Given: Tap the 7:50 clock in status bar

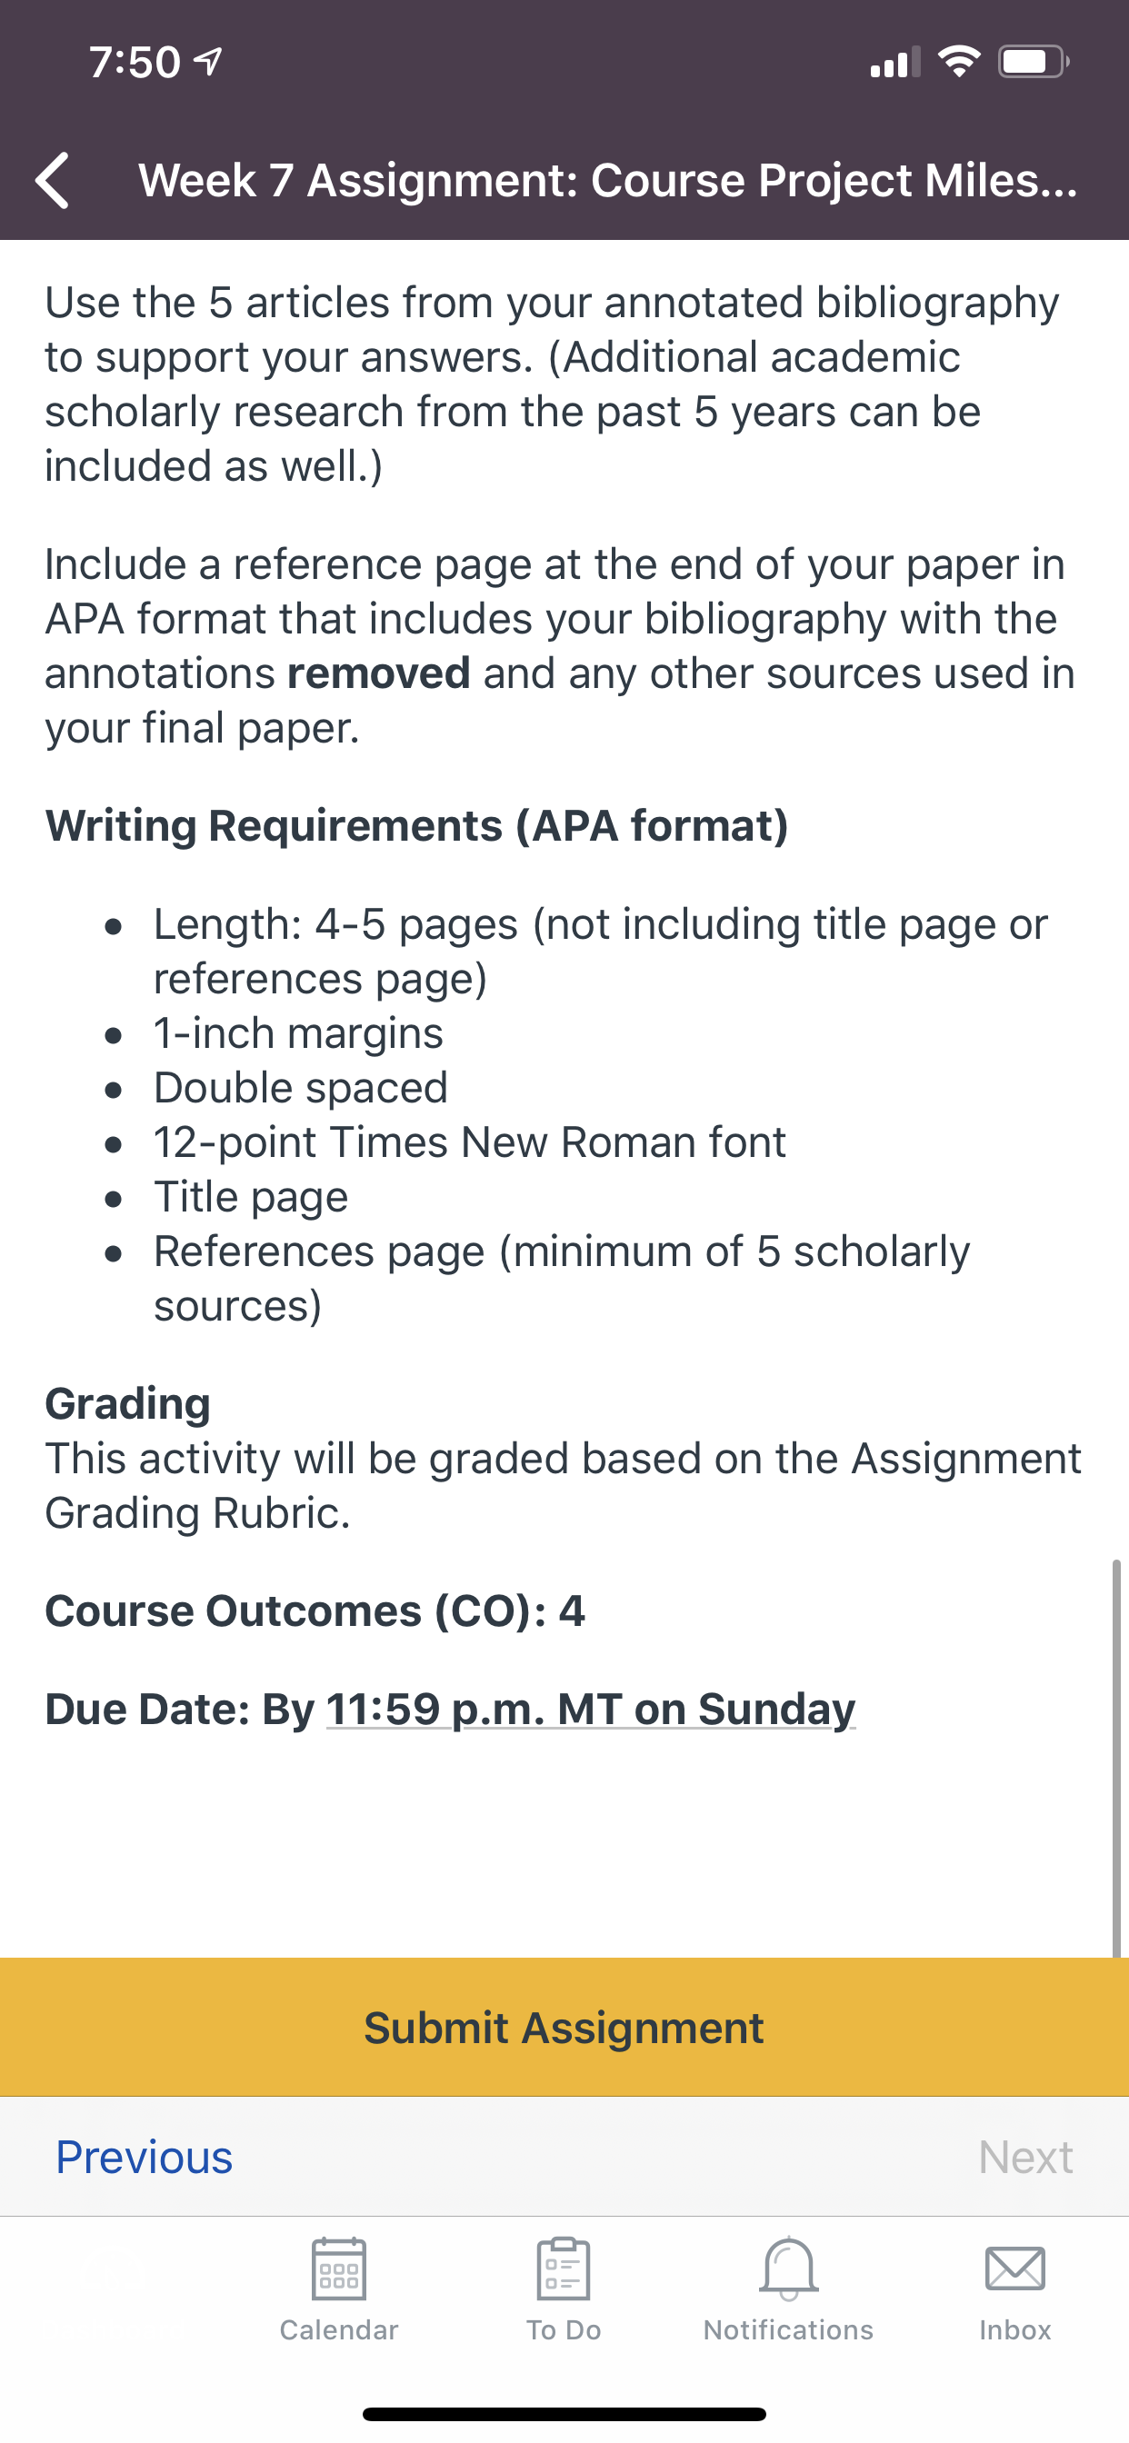Looking at the screenshot, I should click(135, 62).
